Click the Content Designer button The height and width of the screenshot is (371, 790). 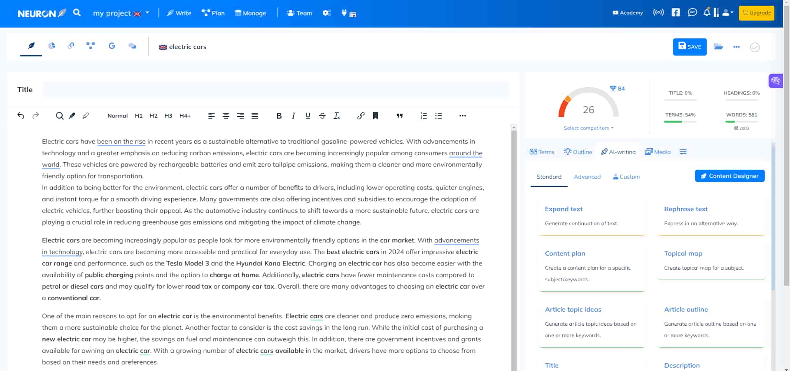[729, 176]
